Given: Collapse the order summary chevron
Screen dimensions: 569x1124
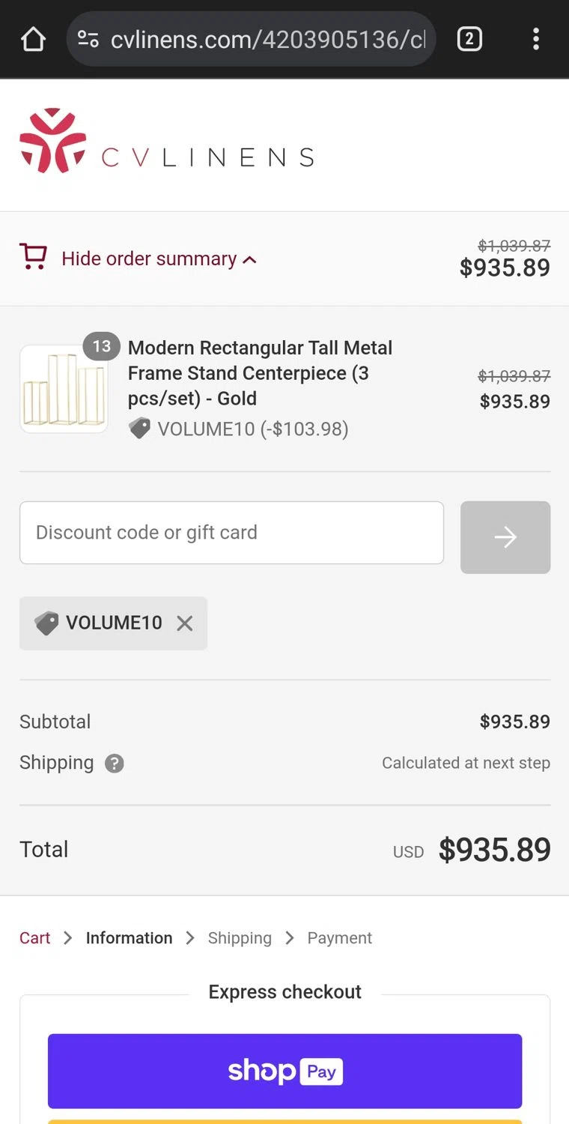Looking at the screenshot, I should 250,260.
